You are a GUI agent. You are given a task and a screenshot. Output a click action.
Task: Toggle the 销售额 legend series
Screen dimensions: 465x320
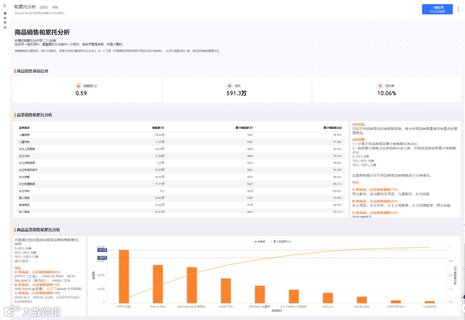(x=260, y=241)
